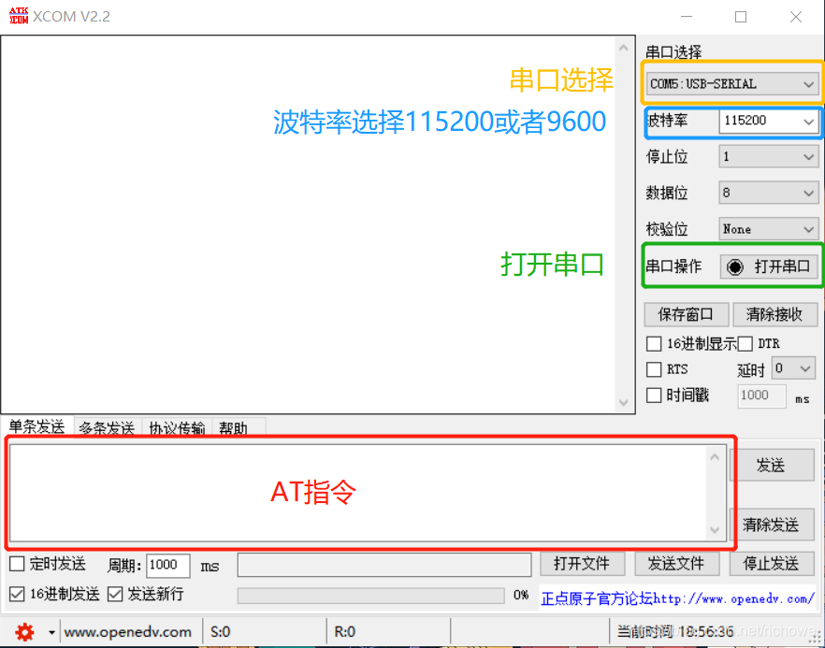Click the 停止发送 button
The image size is (825, 648).
click(772, 564)
